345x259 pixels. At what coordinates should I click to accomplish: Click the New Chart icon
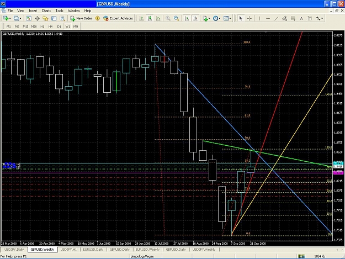pos(6,18)
